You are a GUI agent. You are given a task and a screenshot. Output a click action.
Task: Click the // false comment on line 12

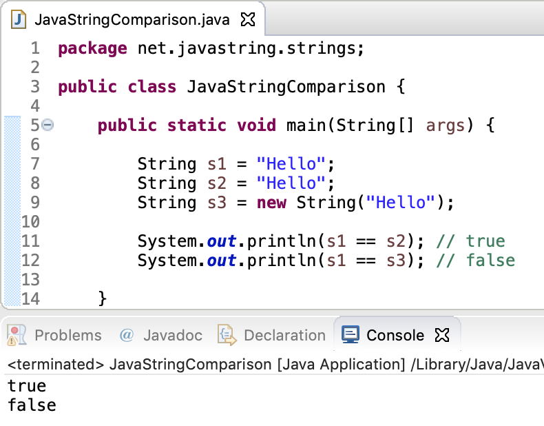point(480,260)
